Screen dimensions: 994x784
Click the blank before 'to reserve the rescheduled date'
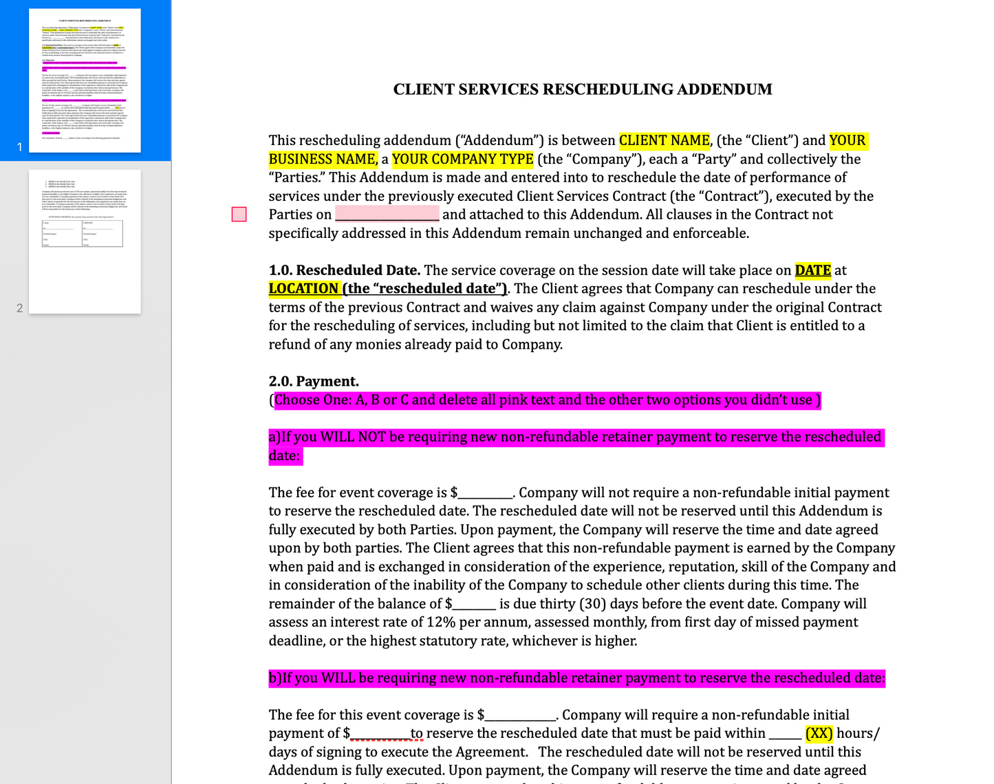380,734
